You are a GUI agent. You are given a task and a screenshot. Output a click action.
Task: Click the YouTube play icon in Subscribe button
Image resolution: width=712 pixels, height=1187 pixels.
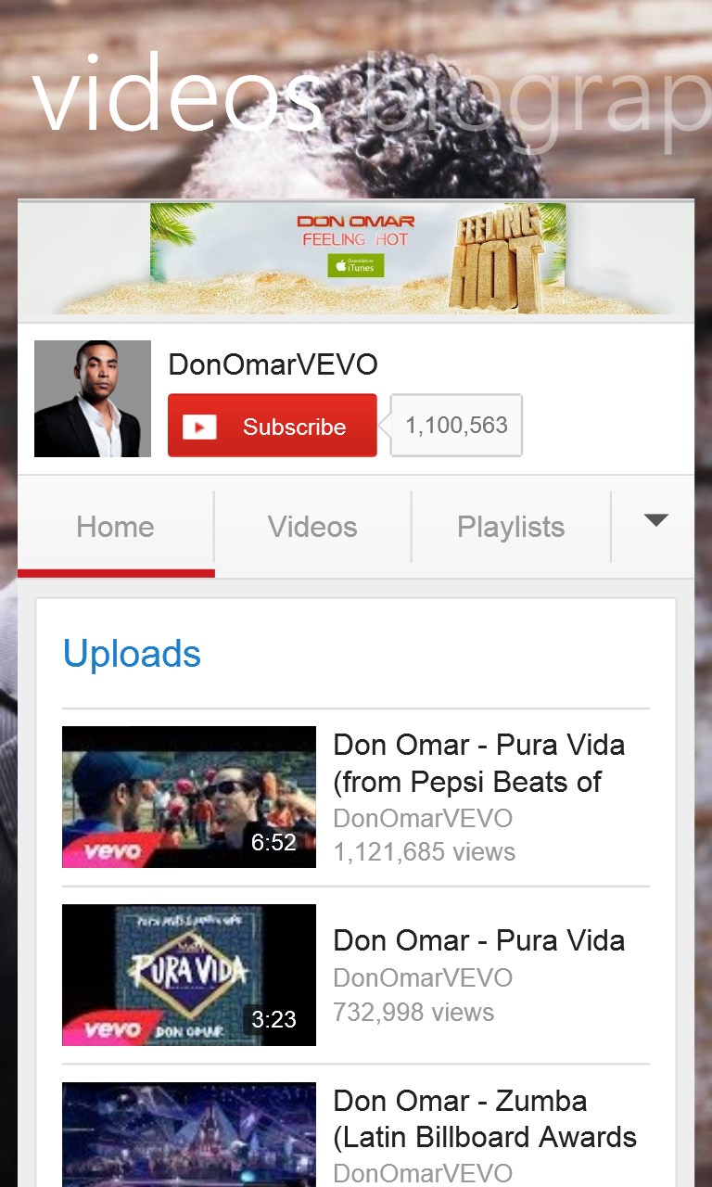coord(199,427)
